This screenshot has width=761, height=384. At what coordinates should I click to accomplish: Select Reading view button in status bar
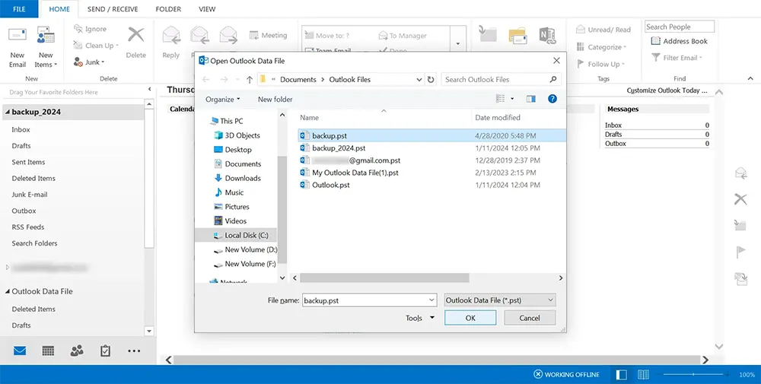coord(644,374)
